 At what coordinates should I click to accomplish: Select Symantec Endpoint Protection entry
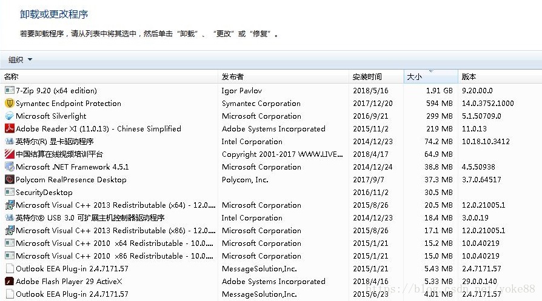(69, 103)
